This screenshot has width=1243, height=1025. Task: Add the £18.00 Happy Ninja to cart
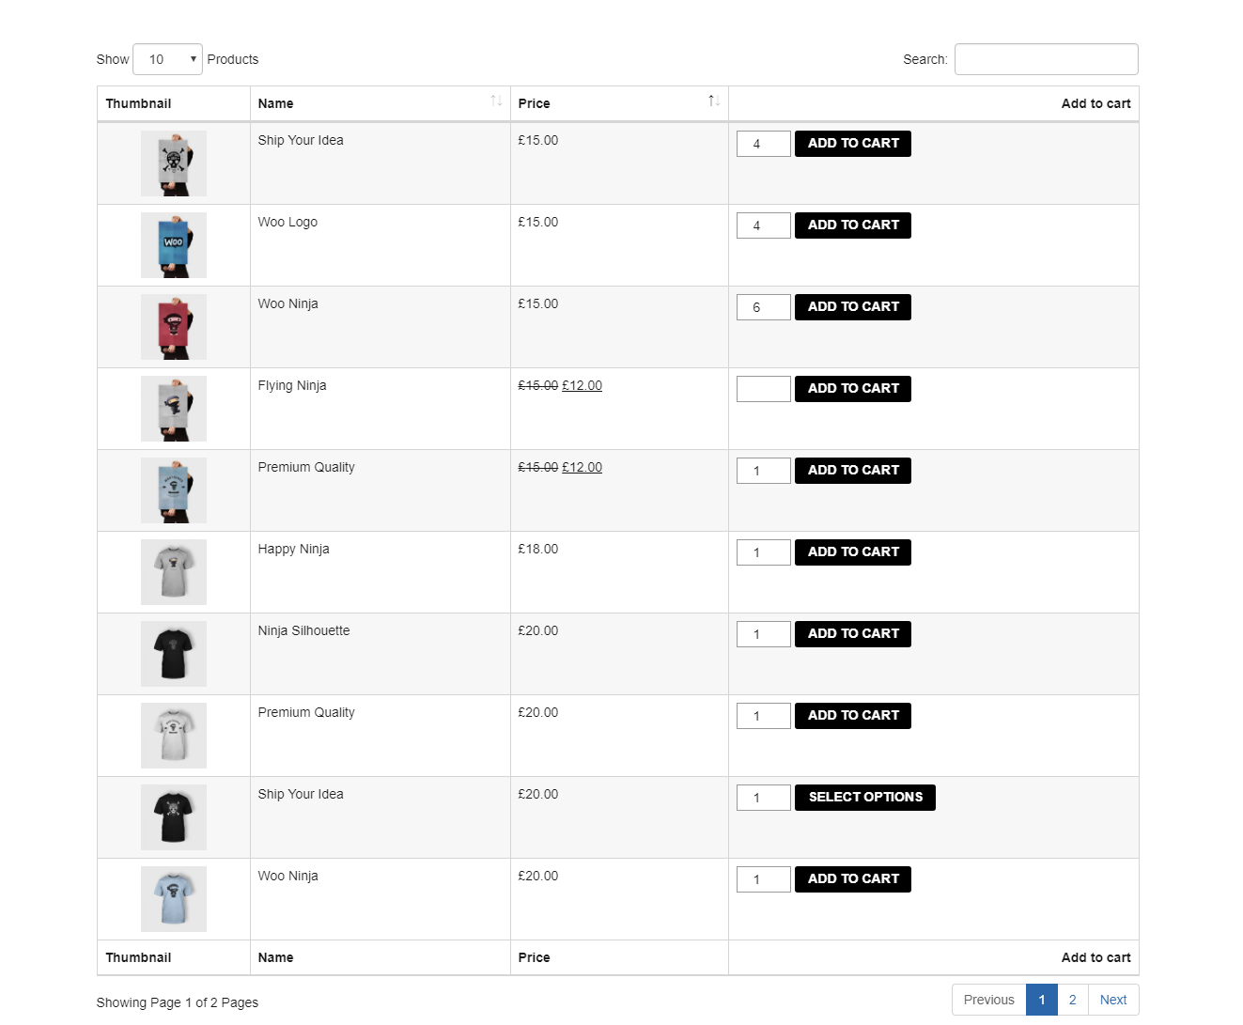(x=853, y=552)
